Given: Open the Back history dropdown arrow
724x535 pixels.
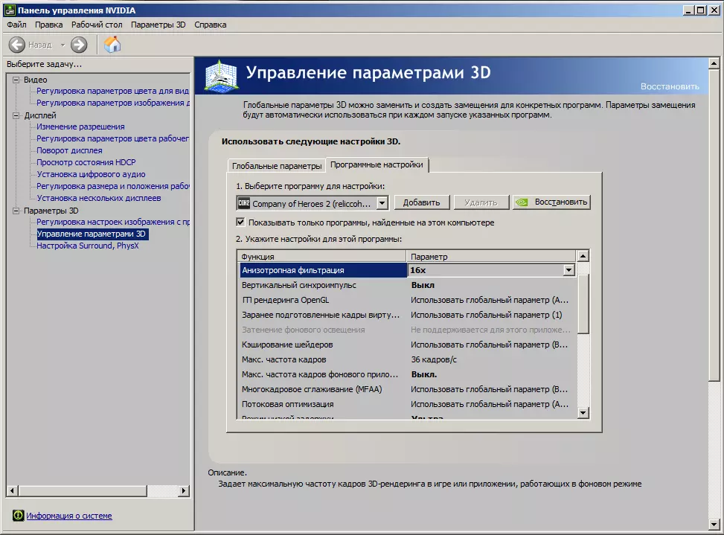Looking at the screenshot, I should point(63,45).
